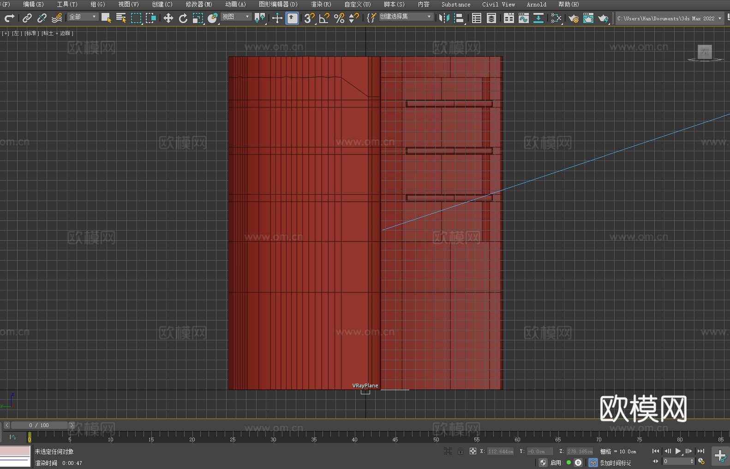Click Bind to Space Warp icon
This screenshot has height=469, width=730.
pyautogui.click(x=57, y=18)
